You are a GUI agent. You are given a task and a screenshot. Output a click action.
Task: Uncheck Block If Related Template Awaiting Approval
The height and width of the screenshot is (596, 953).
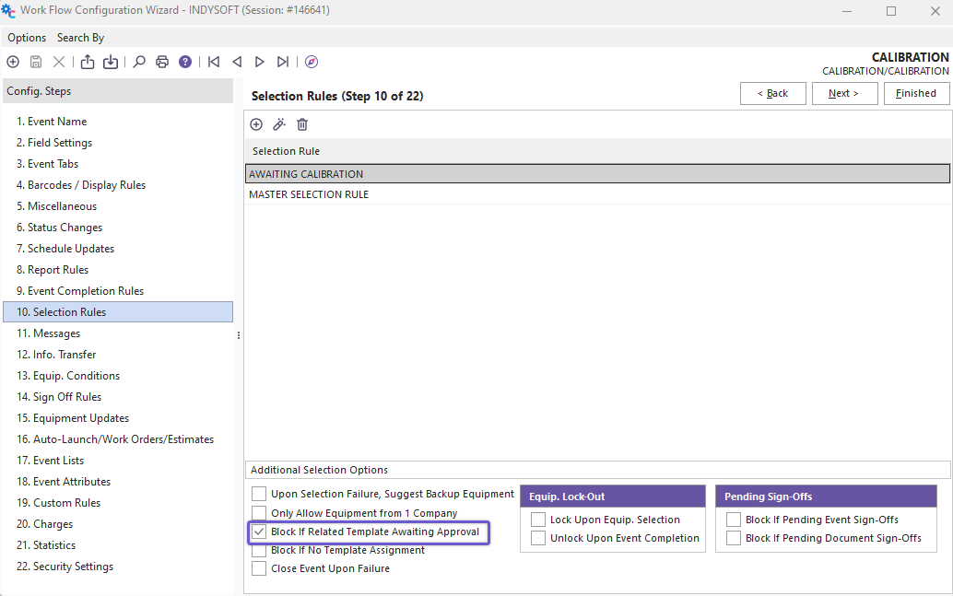(259, 532)
